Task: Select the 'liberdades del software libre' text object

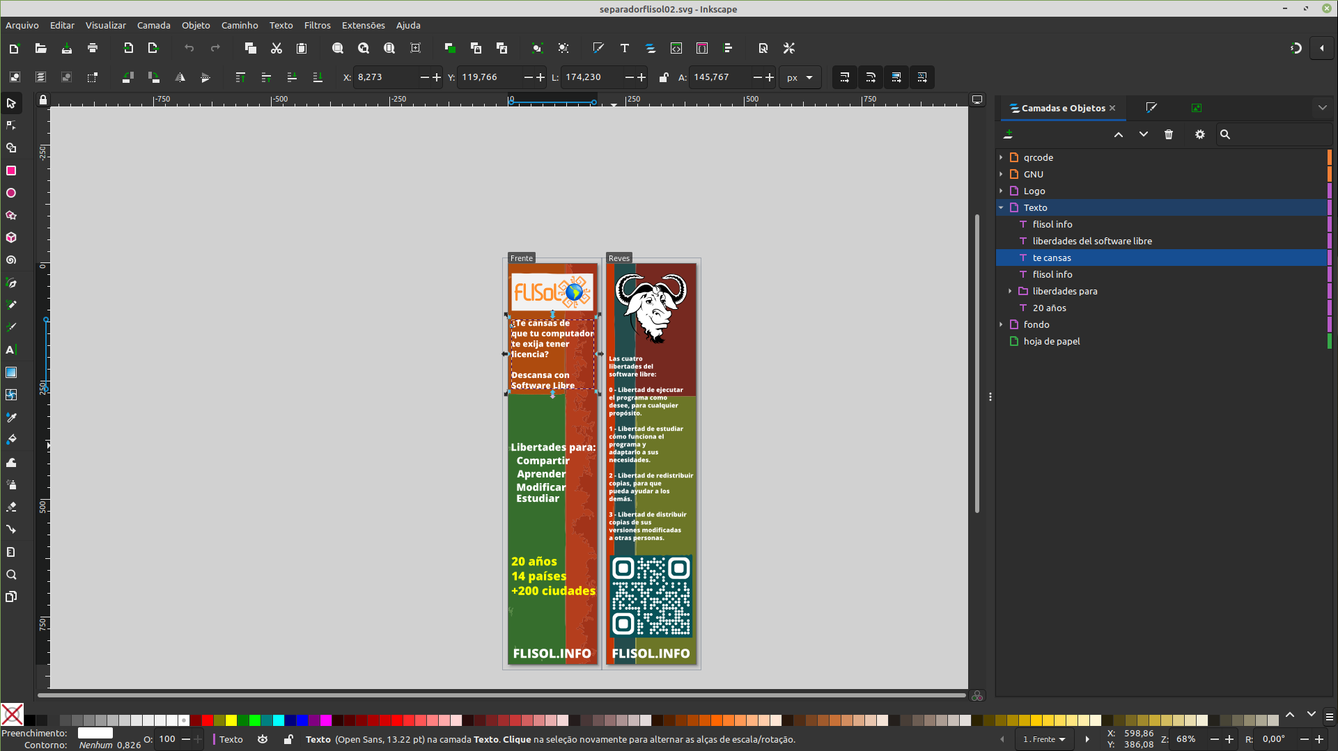Action: pyautogui.click(x=1091, y=241)
